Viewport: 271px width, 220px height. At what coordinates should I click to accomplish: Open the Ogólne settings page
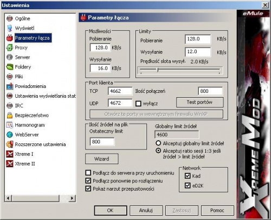tap(22, 18)
